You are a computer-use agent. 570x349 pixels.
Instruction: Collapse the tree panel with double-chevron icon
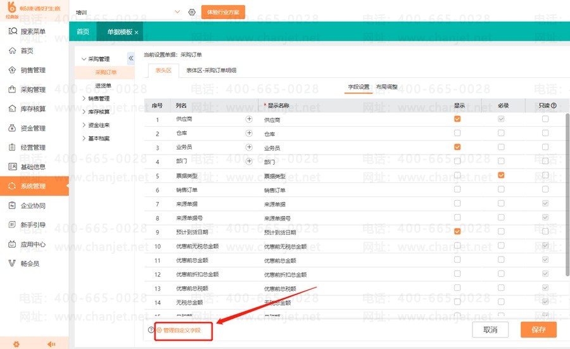tap(131, 58)
